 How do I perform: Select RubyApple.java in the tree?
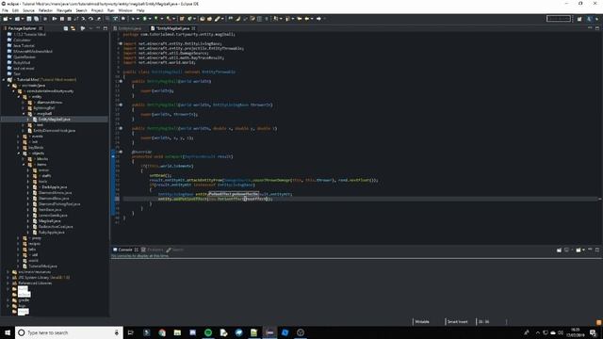coord(52,233)
